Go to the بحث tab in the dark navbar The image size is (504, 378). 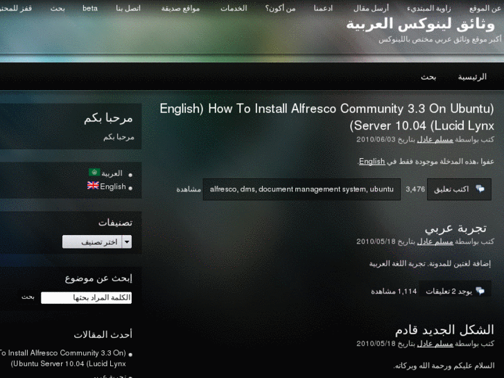click(428, 77)
